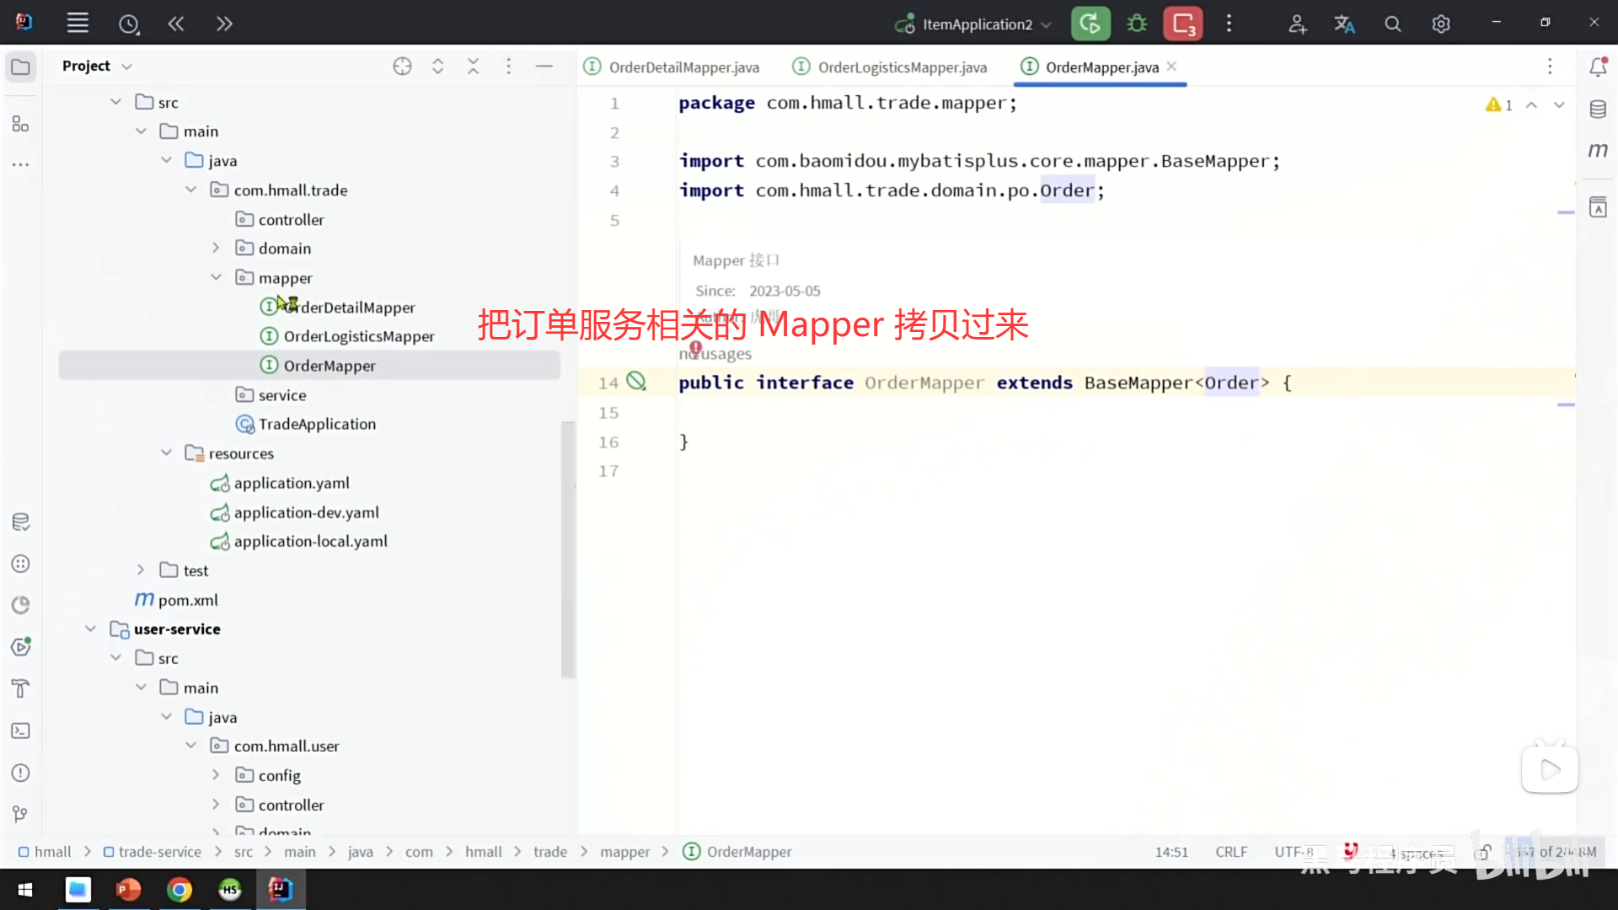1618x910 pixels.
Task: Open the Git tool window
Action: (21, 814)
